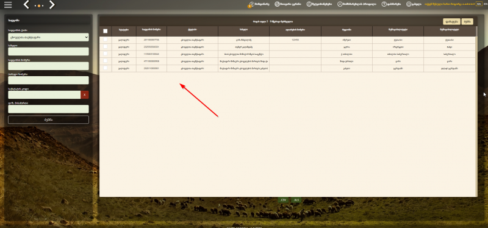Image resolution: width=488 pixels, height=228 pixels.
Task: Click the table's vertical scrollbar
Action: pos(476,112)
